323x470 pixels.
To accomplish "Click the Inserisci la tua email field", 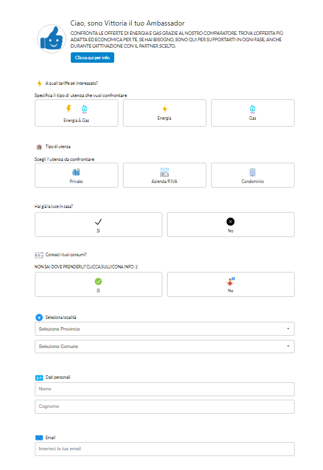I will point(165,449).
